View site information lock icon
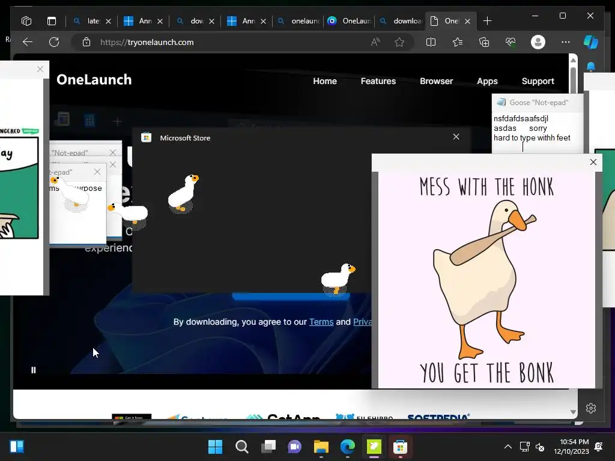615x461 pixels. [x=86, y=42]
